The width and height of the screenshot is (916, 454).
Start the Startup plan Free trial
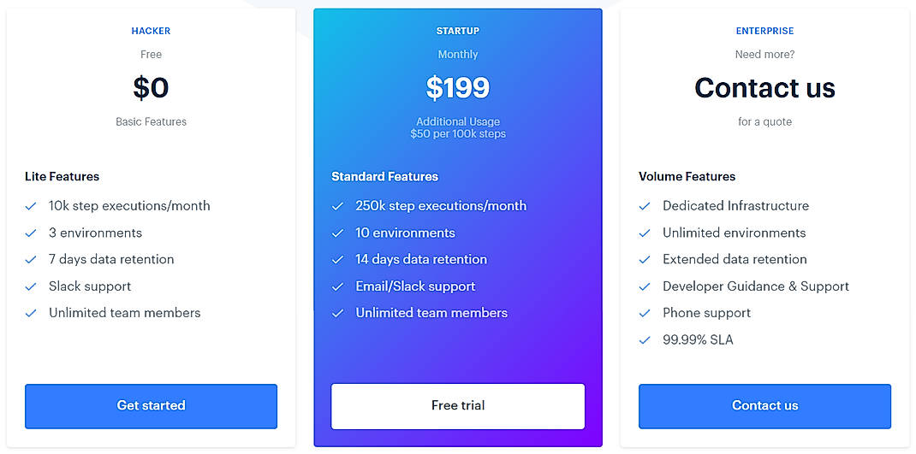tap(458, 406)
